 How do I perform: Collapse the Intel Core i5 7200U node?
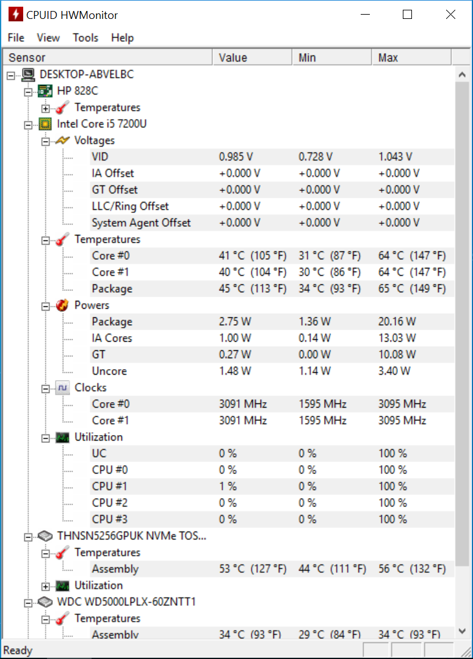click(28, 125)
